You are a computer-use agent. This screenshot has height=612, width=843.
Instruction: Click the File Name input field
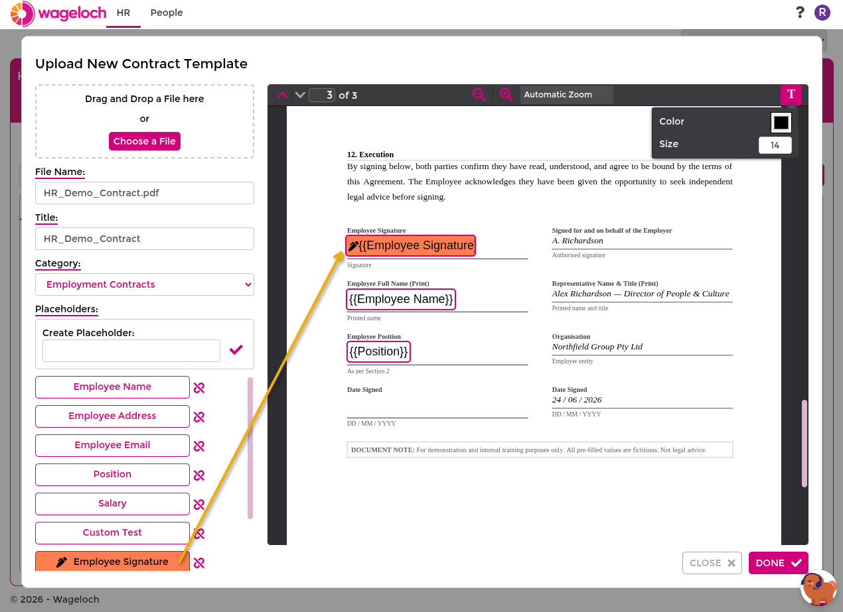pyautogui.click(x=145, y=193)
